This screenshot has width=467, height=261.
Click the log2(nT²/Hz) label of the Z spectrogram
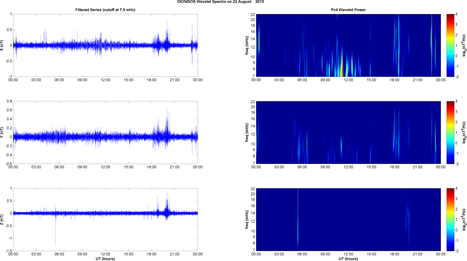click(465, 219)
